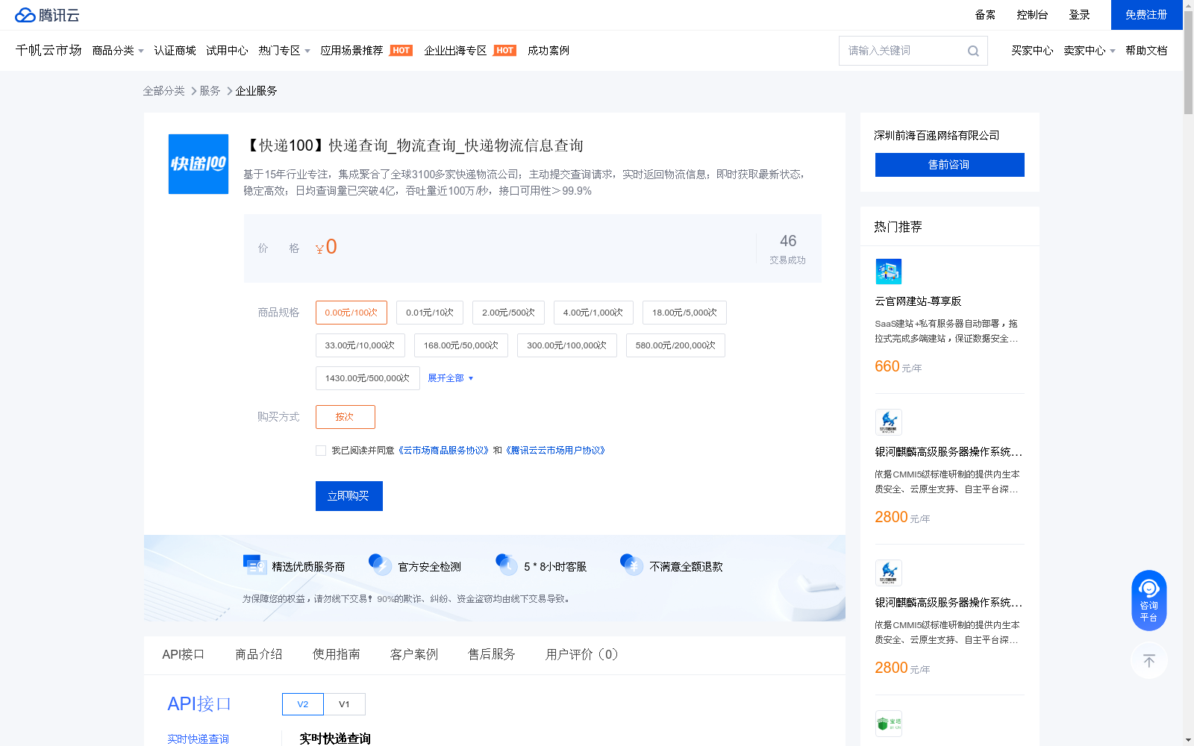Click the 5*8小时客服 clock icon
The height and width of the screenshot is (746, 1194).
click(x=507, y=565)
